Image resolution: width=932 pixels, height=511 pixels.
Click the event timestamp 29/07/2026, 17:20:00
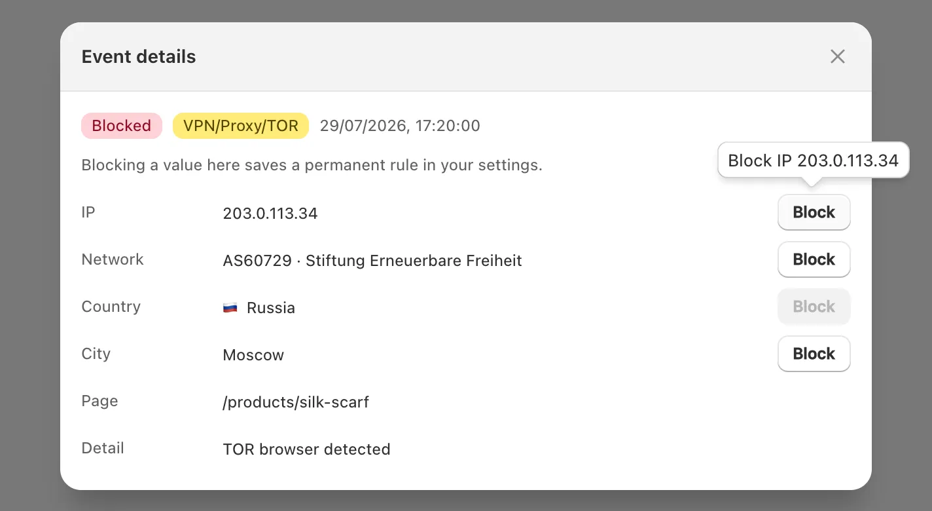click(400, 126)
